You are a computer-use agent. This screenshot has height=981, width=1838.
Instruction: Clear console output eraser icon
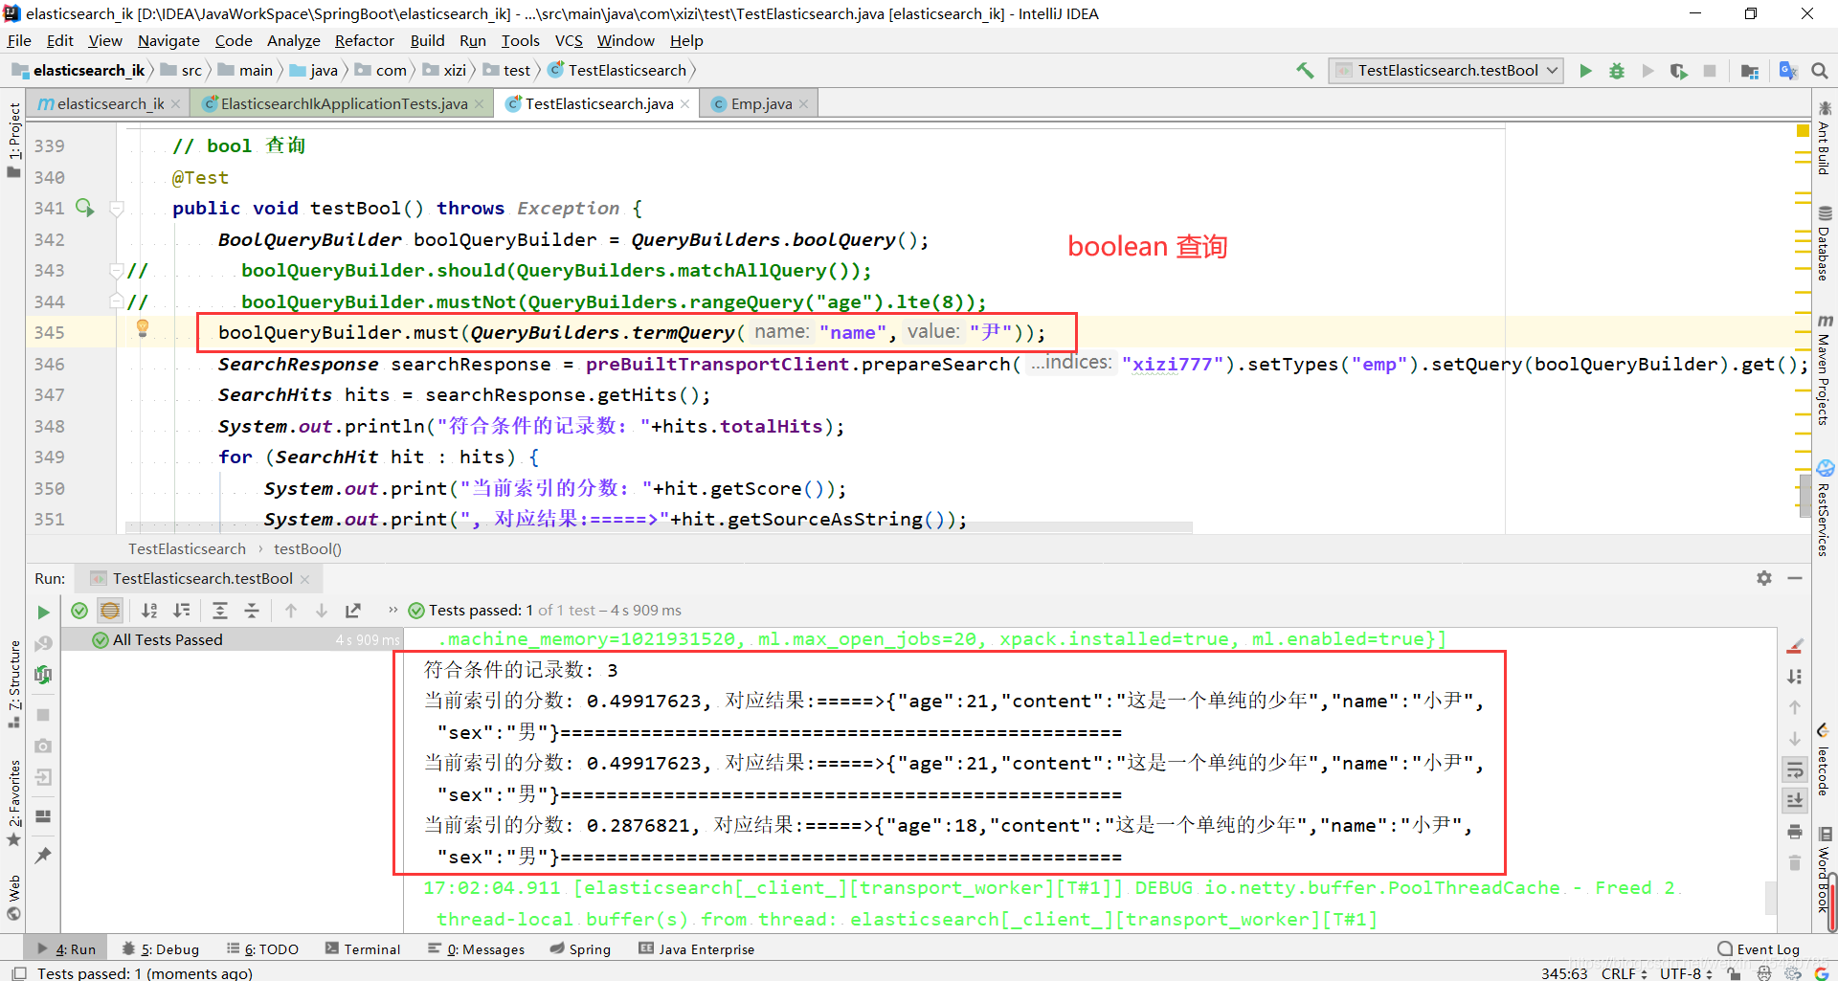tap(1795, 646)
